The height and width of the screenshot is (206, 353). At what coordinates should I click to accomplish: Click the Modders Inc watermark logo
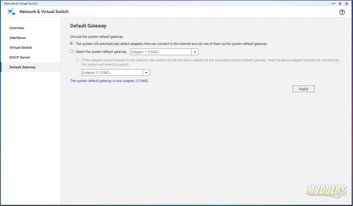pos(326,190)
